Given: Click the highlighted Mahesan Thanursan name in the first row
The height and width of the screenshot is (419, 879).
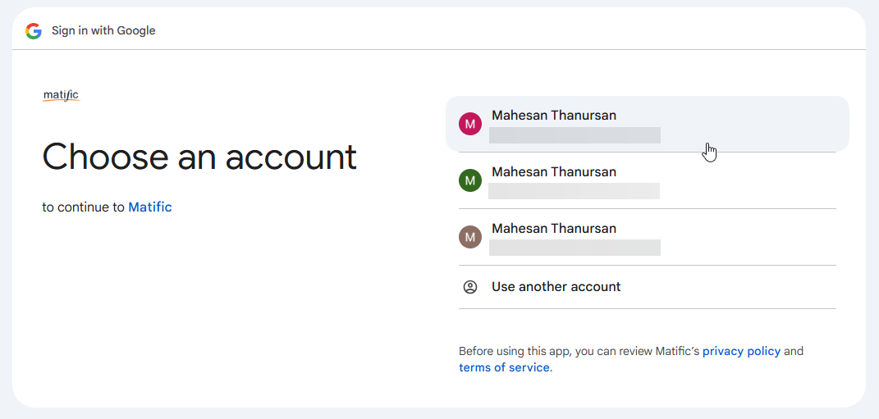Looking at the screenshot, I should [x=554, y=116].
